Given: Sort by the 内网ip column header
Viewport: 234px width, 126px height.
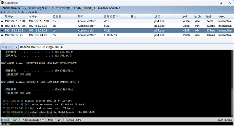Looking at the screenshot, I should (40, 16).
